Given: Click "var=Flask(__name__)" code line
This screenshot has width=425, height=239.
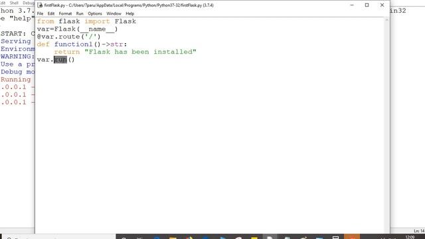Looking at the screenshot, I should (x=77, y=29).
